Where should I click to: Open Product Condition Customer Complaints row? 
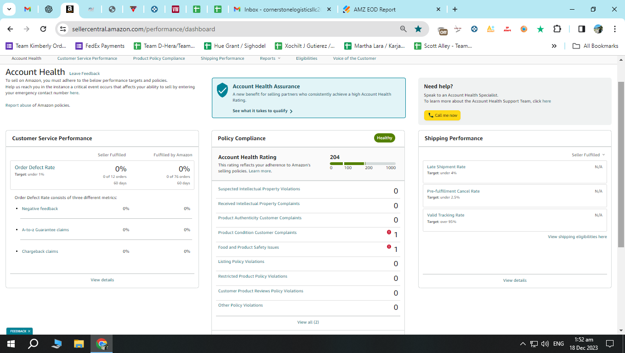click(308, 234)
